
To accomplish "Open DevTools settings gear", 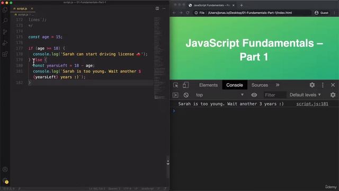I will tap(312, 85).
